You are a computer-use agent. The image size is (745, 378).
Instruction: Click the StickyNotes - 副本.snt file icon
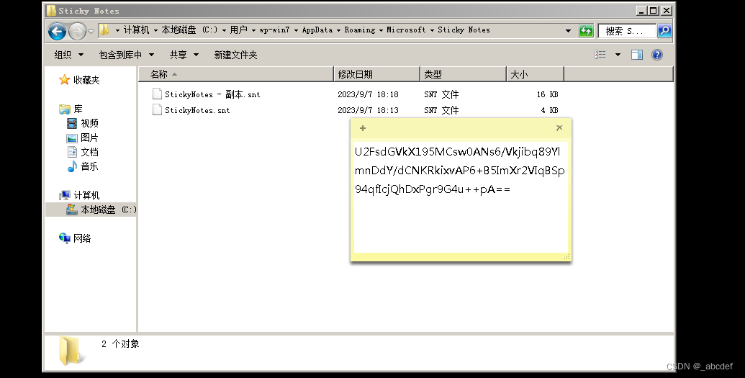pyautogui.click(x=157, y=94)
